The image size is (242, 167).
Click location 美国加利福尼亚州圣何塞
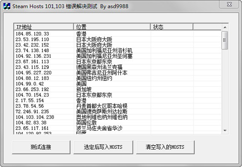point(104,56)
